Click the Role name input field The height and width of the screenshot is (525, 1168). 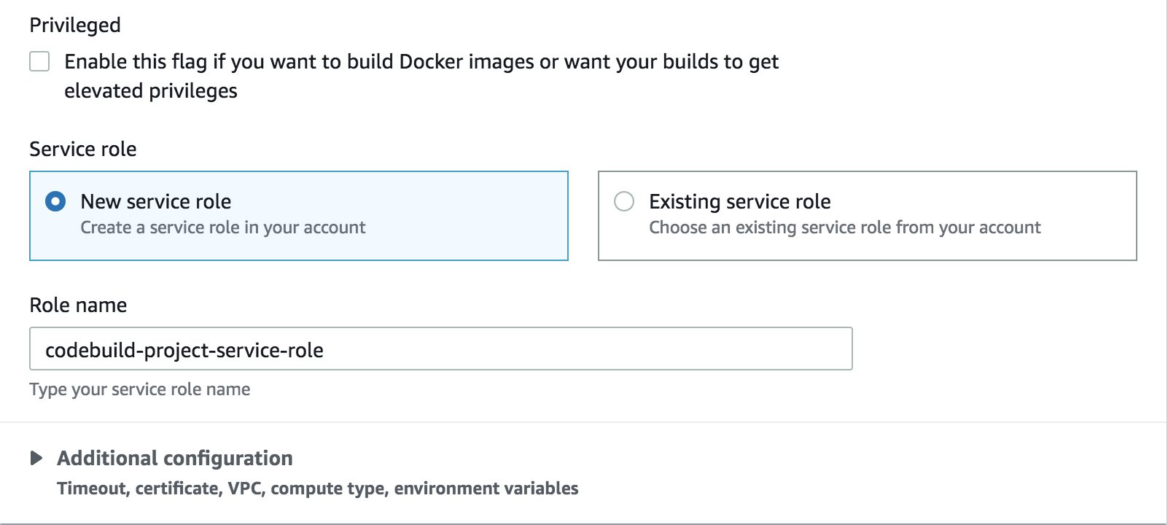(441, 349)
